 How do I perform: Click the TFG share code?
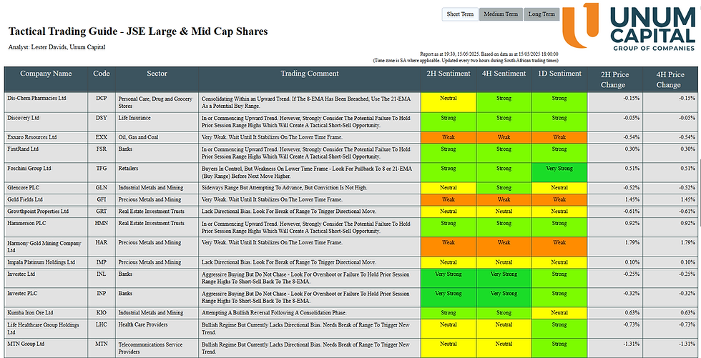coord(102,169)
